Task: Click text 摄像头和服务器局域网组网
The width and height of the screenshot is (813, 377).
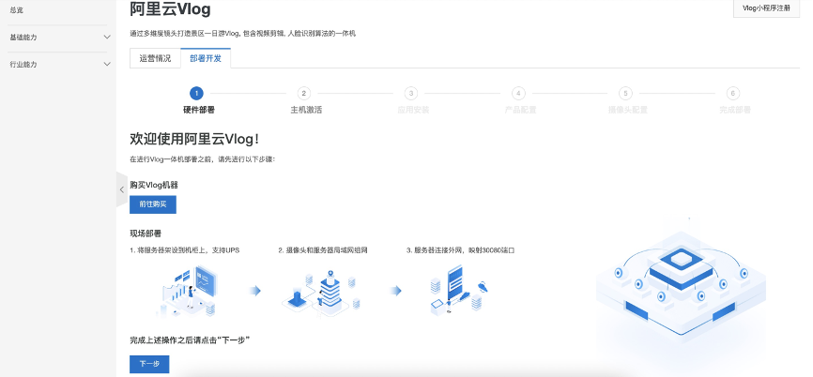Action: 327,250
